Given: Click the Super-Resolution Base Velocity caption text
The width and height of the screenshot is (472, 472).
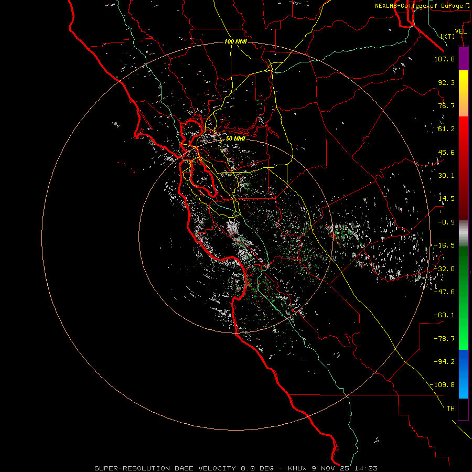Looking at the screenshot, I should coord(235,468).
